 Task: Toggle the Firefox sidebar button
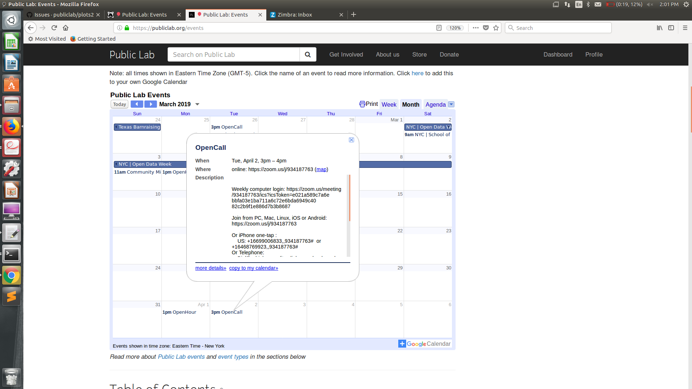[671, 28]
